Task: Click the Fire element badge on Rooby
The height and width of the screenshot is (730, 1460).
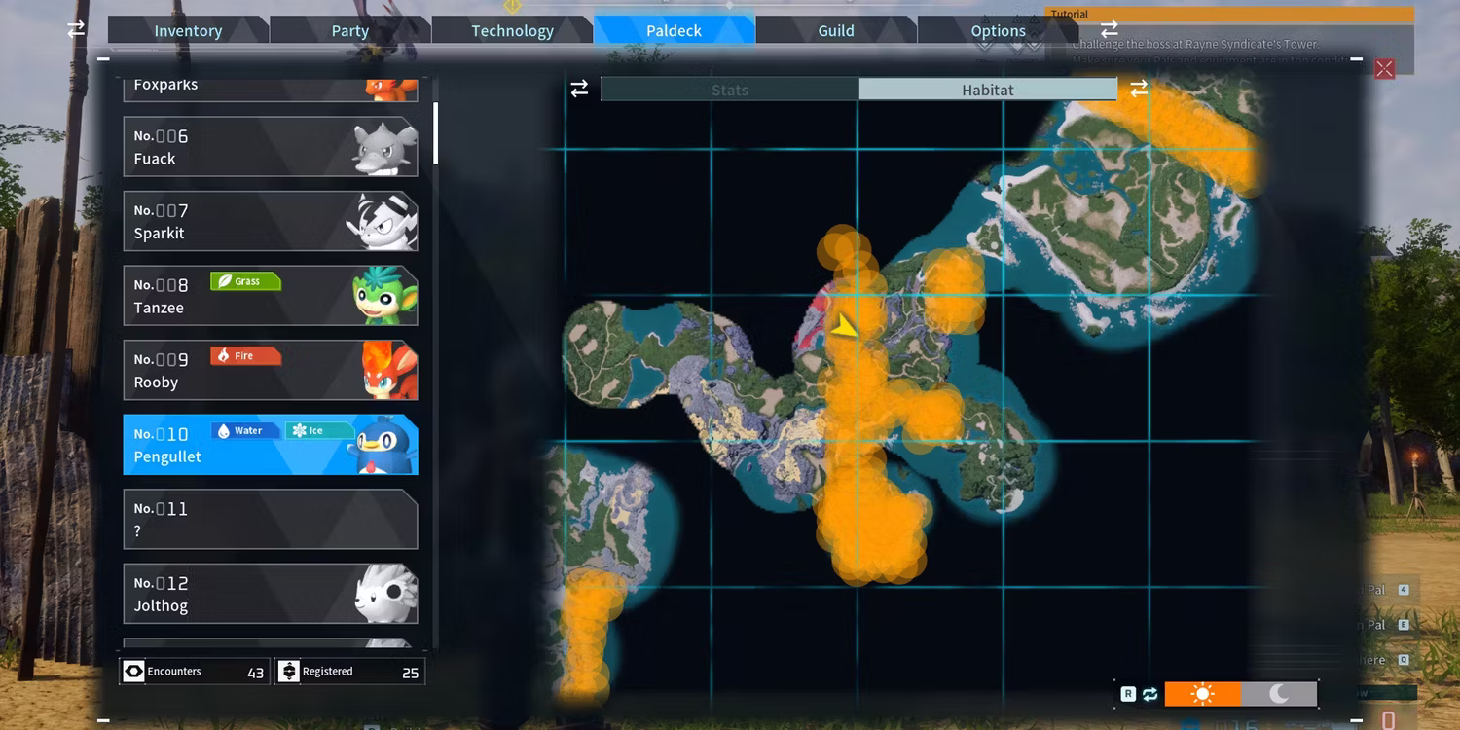Action: [x=246, y=356]
